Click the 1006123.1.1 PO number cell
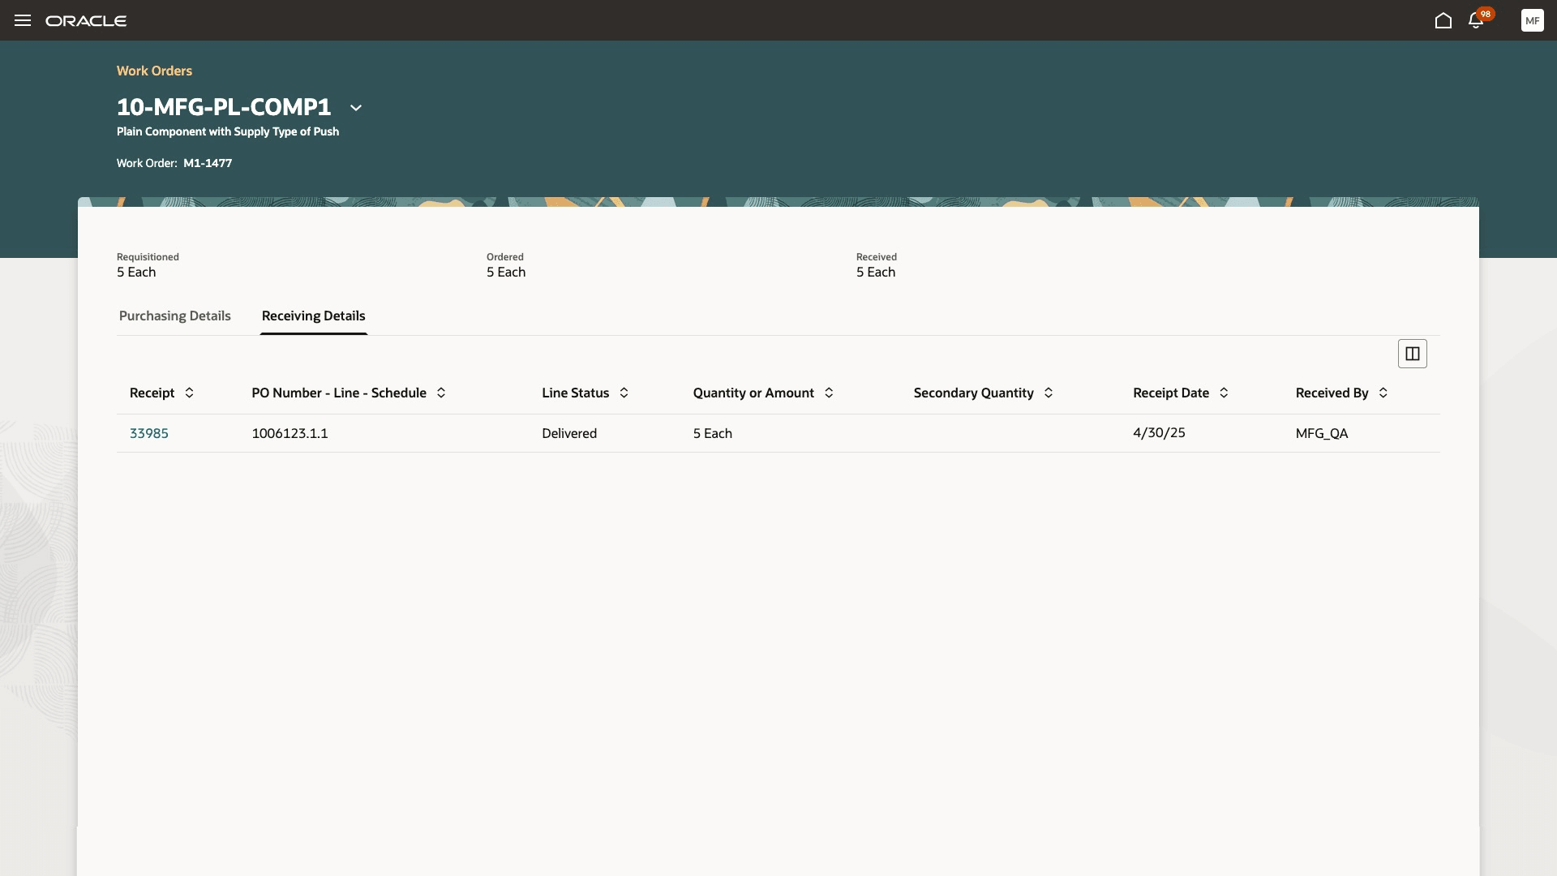1557x876 pixels. click(x=290, y=433)
